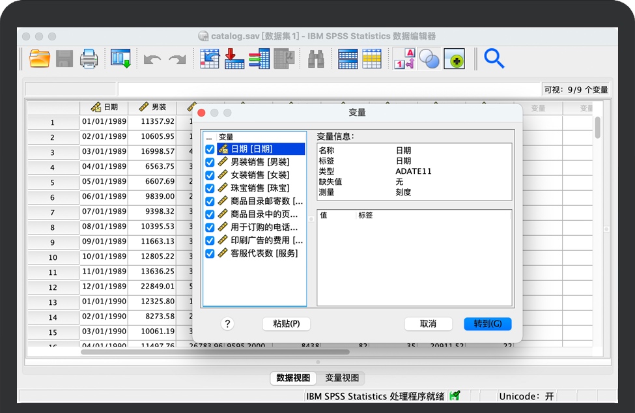Click the Undo arrow in the toolbar
Viewport: 635px width, 413px height.
click(152, 59)
